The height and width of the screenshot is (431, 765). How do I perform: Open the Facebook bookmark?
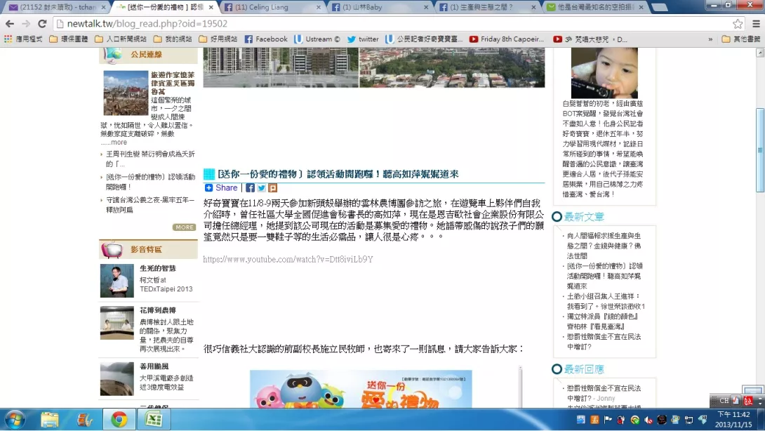tap(266, 39)
